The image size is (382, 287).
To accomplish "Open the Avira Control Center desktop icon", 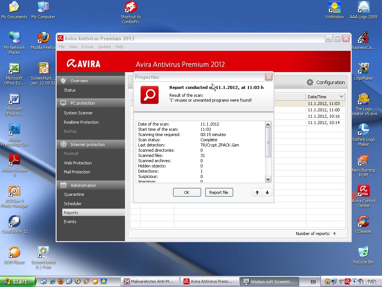I will 363,191.
